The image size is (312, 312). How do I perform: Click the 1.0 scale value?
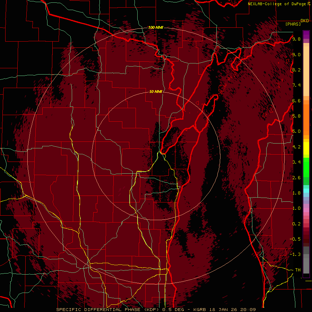coord(296,208)
